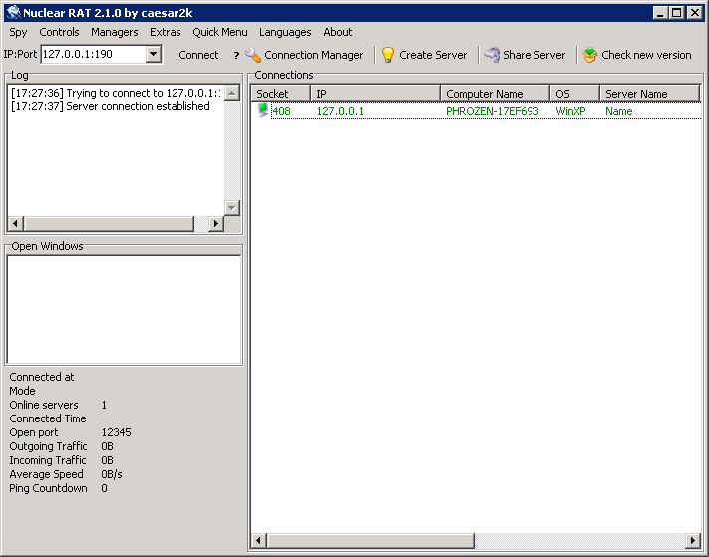This screenshot has height=557, width=709.
Task: Open the Languages menu
Action: [285, 32]
